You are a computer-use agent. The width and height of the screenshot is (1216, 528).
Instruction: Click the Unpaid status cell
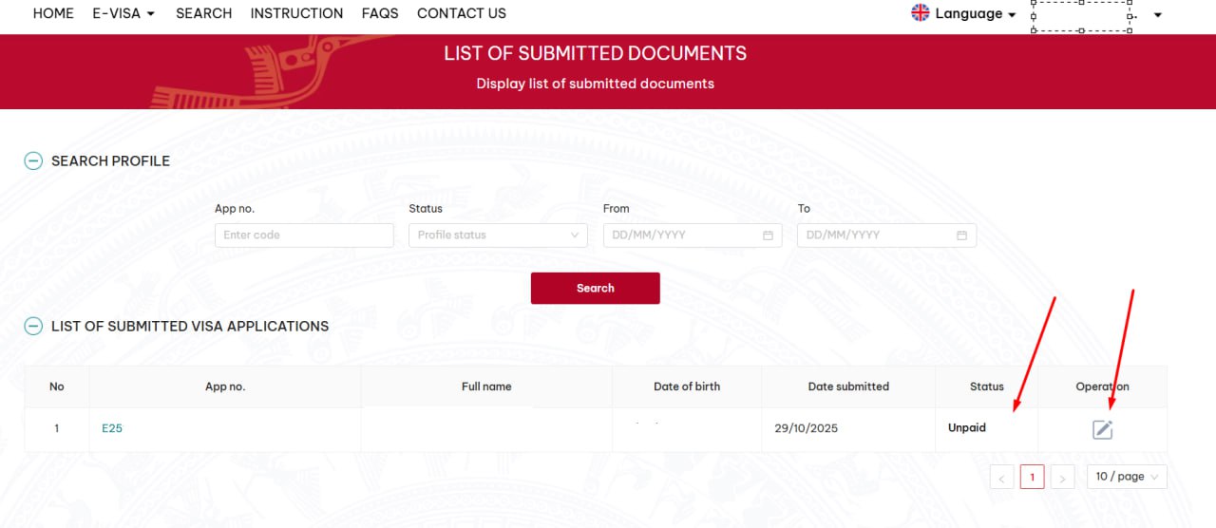986,429
